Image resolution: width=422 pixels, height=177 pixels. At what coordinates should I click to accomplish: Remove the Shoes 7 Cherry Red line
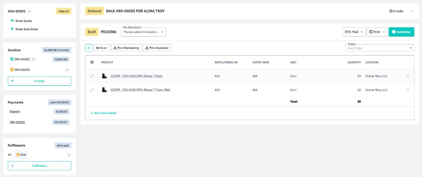[x=408, y=90]
